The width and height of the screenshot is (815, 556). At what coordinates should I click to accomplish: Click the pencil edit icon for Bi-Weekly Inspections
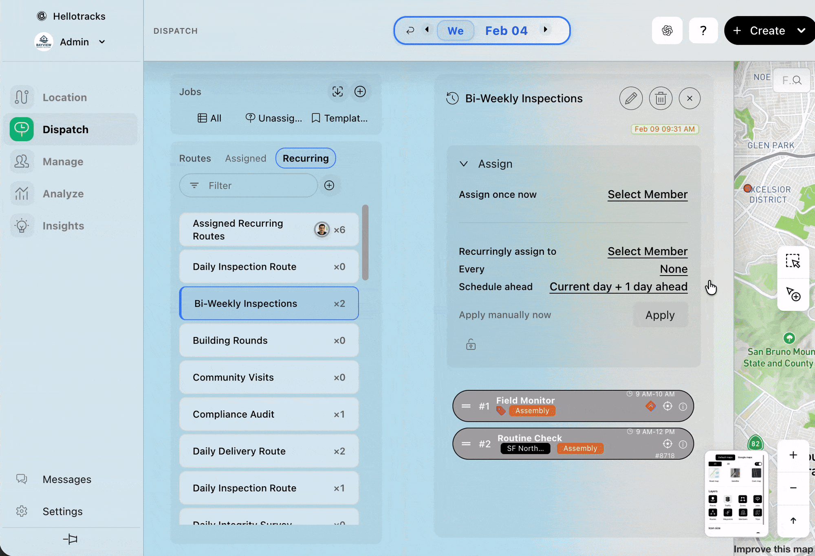(631, 99)
